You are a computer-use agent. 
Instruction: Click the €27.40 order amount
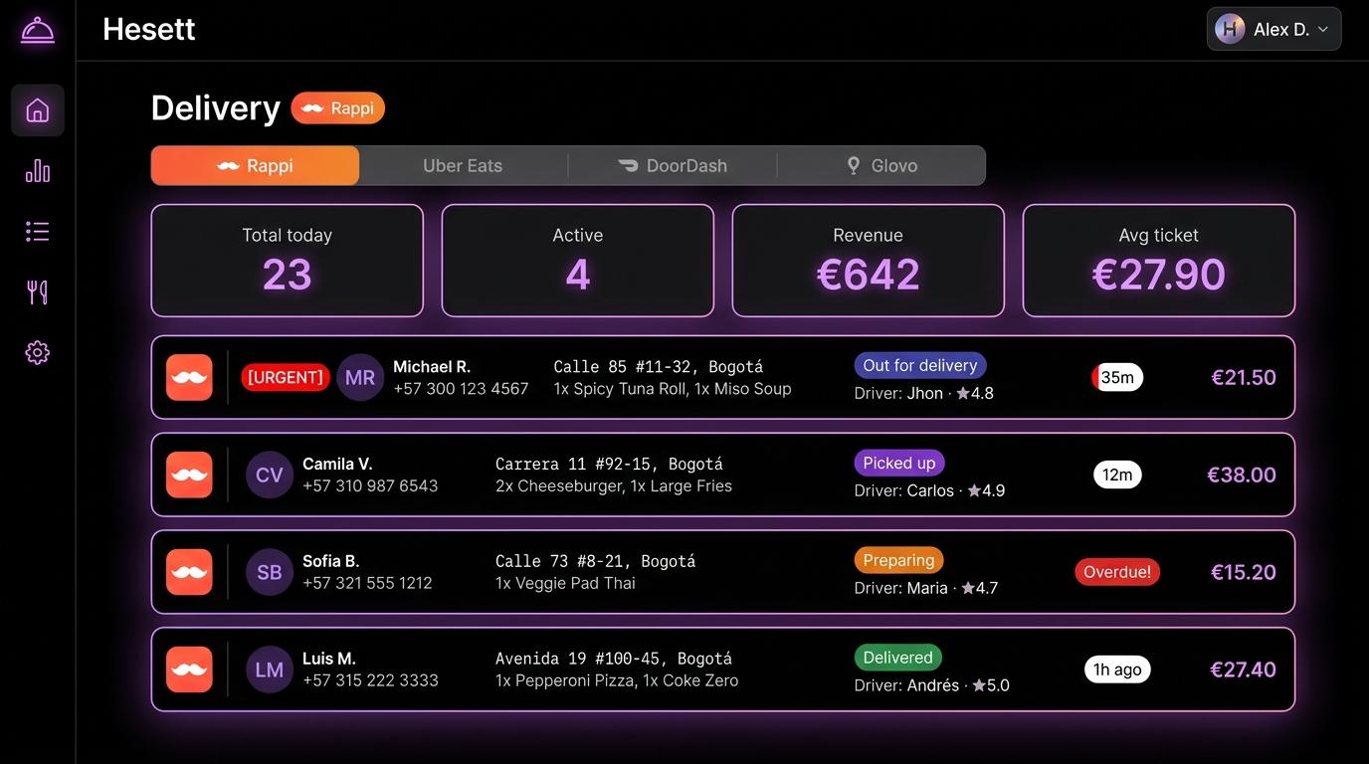click(1243, 669)
